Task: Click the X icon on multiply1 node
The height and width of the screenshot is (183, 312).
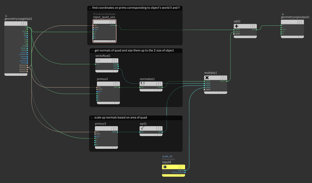Action: click(x=207, y=78)
